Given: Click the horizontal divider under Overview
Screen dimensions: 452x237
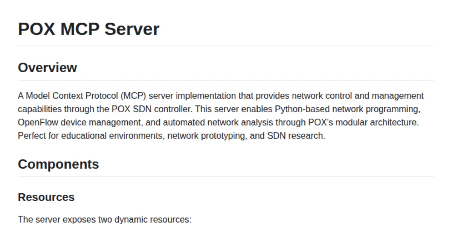Looking at the screenshot, I should [226, 80].
